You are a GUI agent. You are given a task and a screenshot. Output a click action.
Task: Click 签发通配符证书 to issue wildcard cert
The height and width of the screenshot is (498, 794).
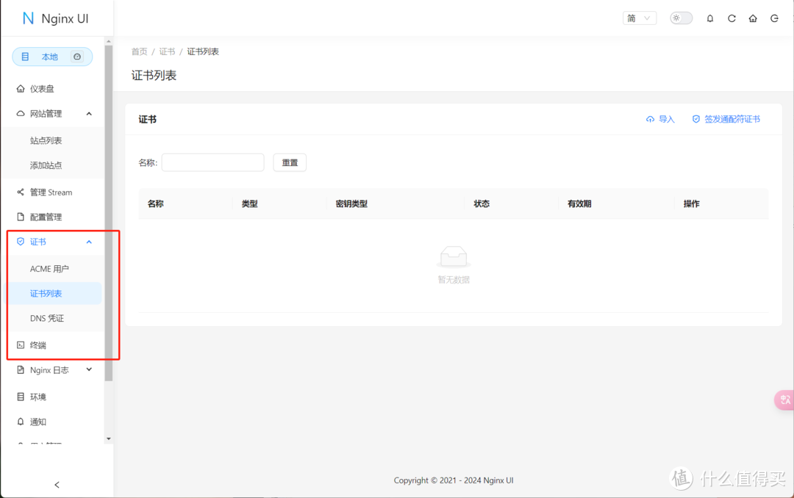pyautogui.click(x=731, y=118)
